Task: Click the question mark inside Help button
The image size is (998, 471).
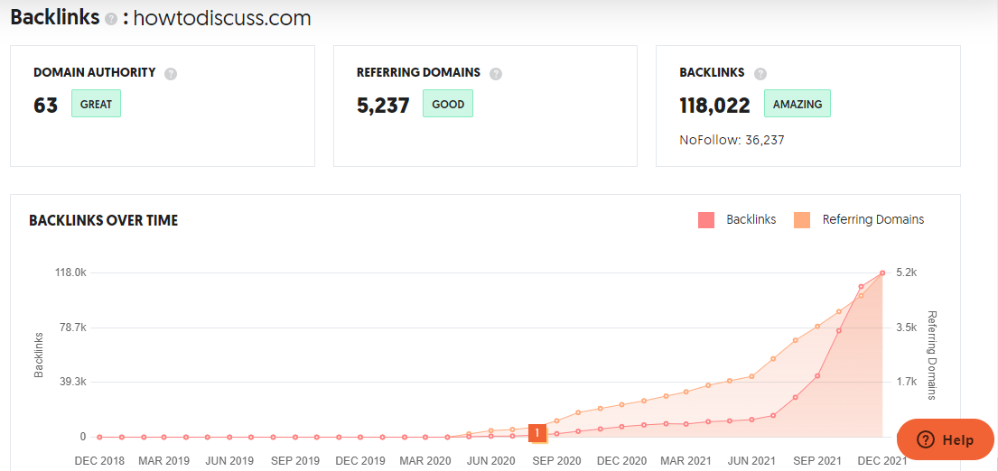Action: point(925,440)
